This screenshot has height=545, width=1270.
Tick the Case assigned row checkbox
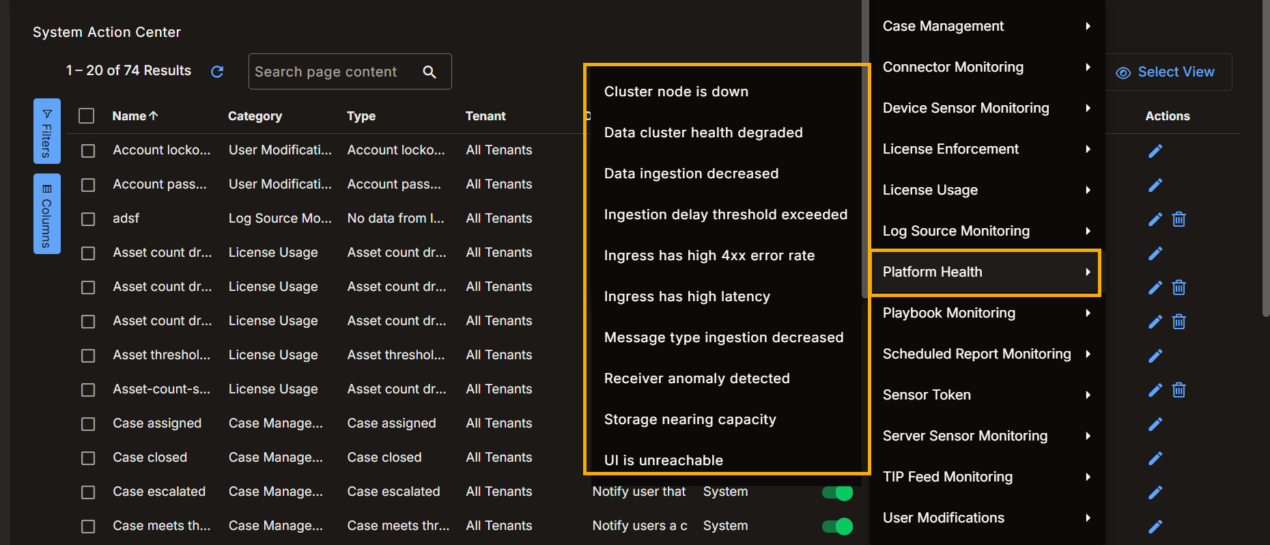tap(88, 424)
